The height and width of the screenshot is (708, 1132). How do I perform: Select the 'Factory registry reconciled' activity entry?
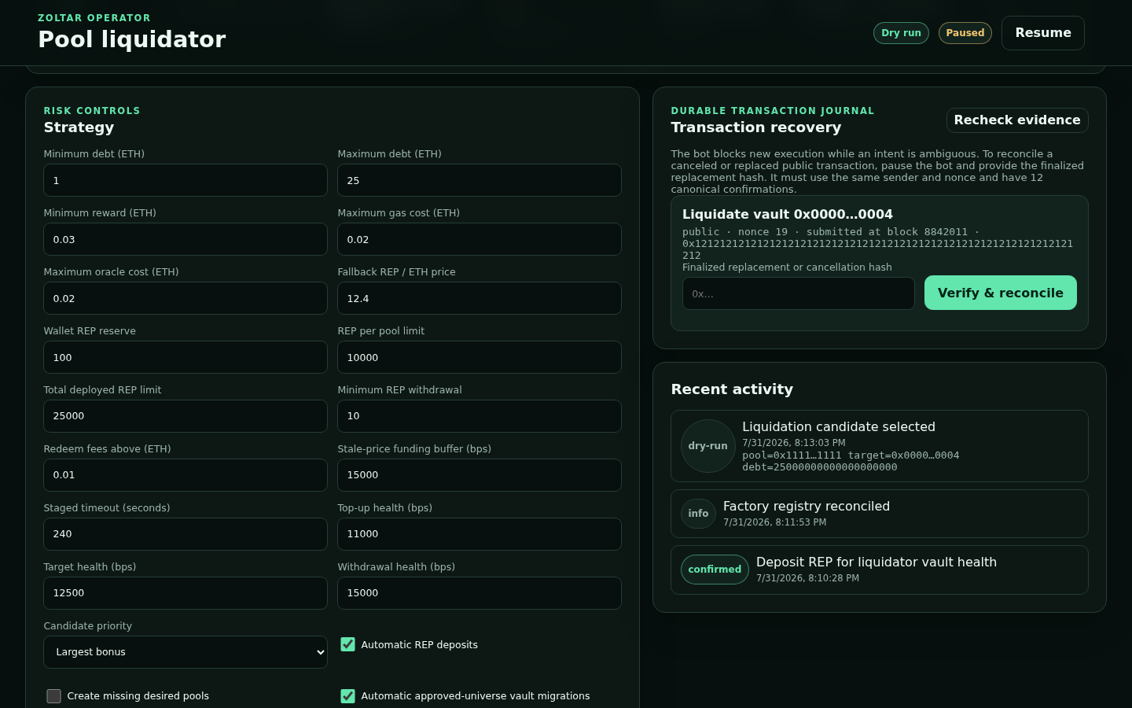click(x=880, y=514)
